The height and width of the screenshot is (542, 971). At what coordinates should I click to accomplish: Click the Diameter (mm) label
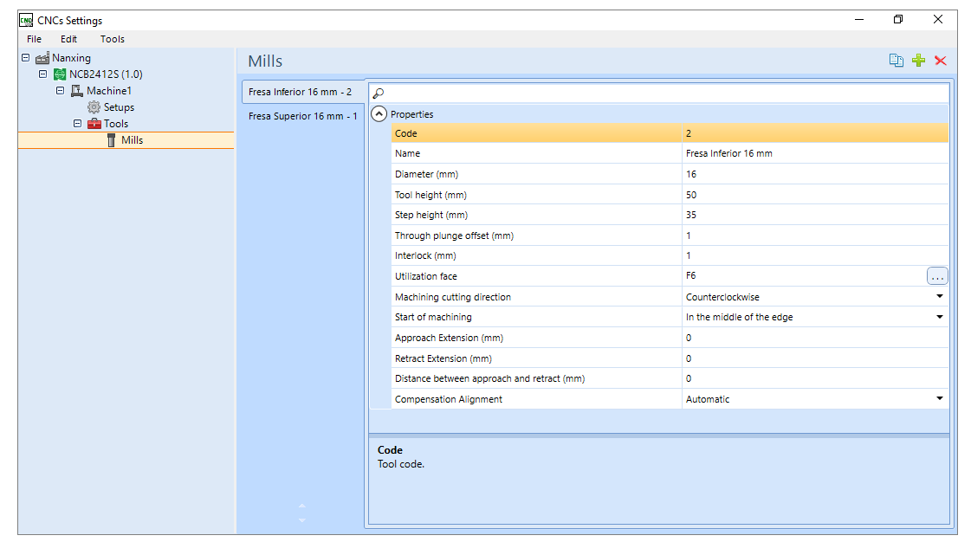(427, 175)
